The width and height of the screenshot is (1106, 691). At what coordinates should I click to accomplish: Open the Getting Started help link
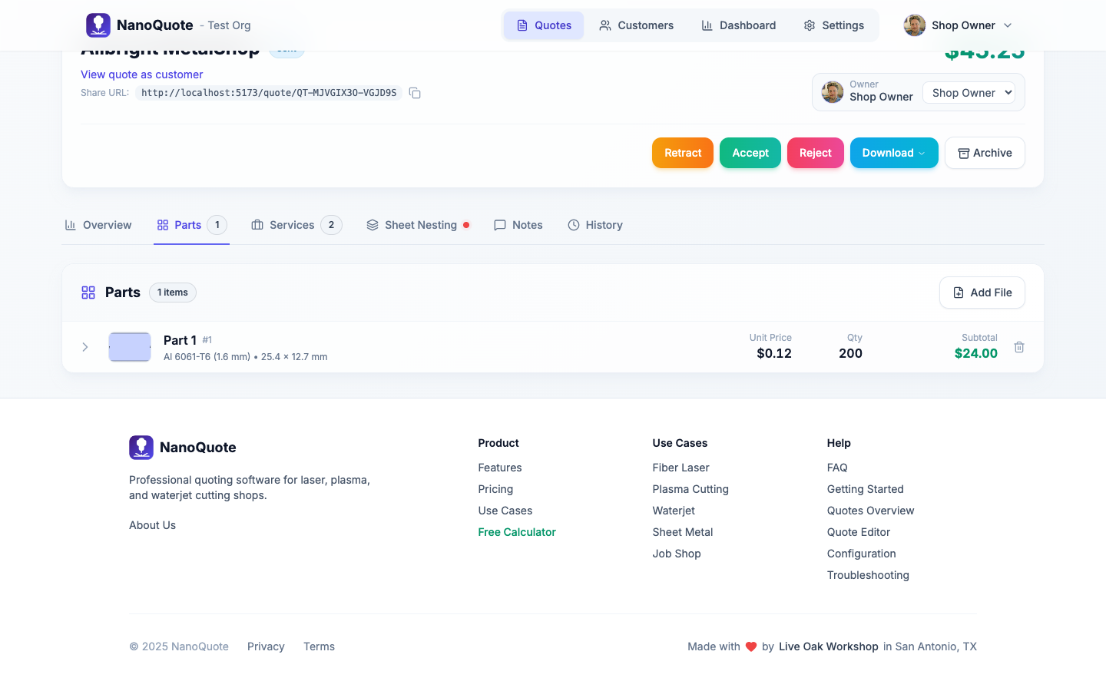point(866,489)
